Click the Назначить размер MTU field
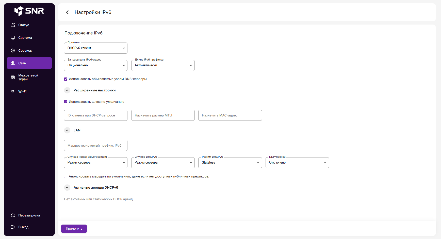 click(163, 115)
